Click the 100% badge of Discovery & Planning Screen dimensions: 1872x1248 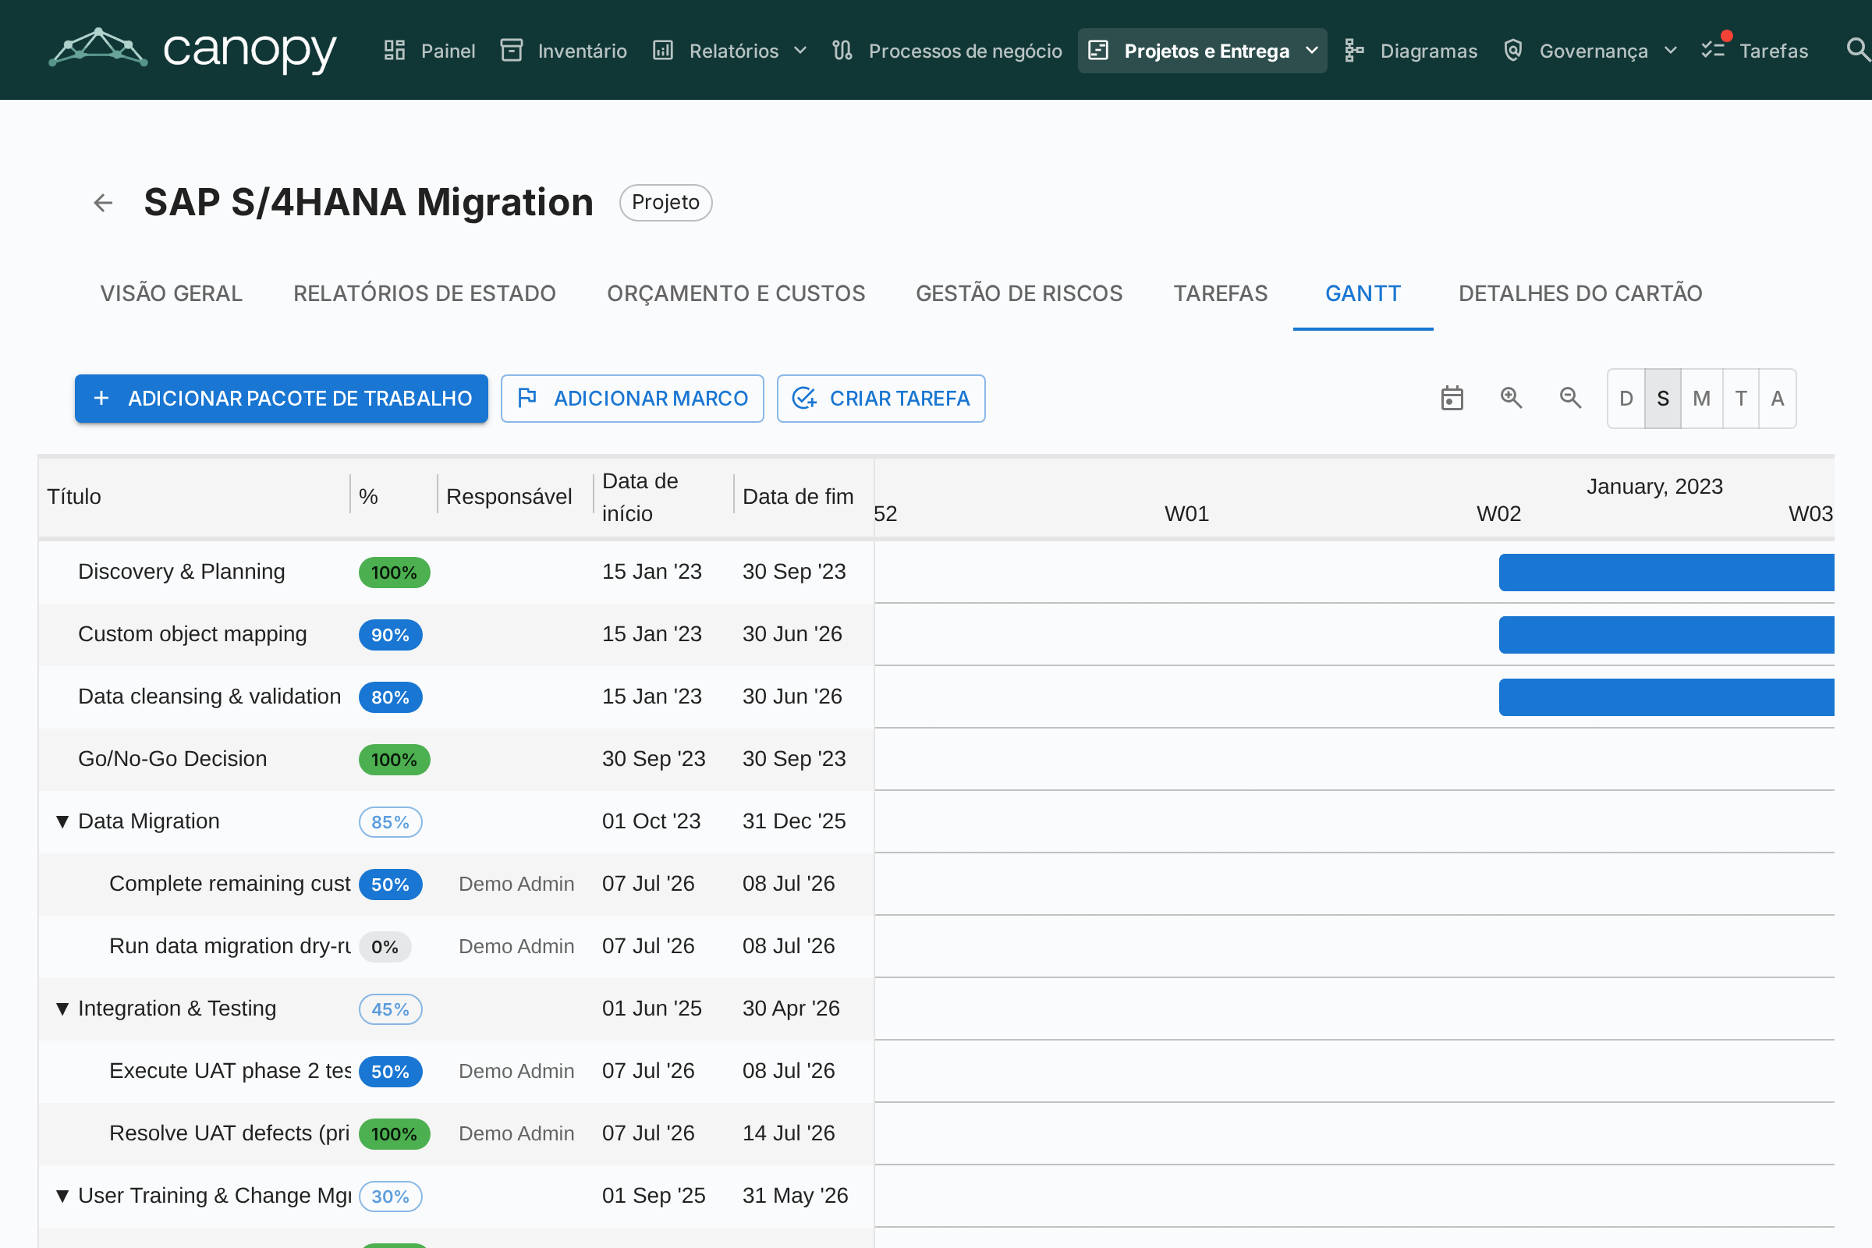click(x=395, y=573)
